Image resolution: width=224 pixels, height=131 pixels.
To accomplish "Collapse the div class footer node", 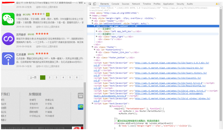I will click(x=93, y=47).
